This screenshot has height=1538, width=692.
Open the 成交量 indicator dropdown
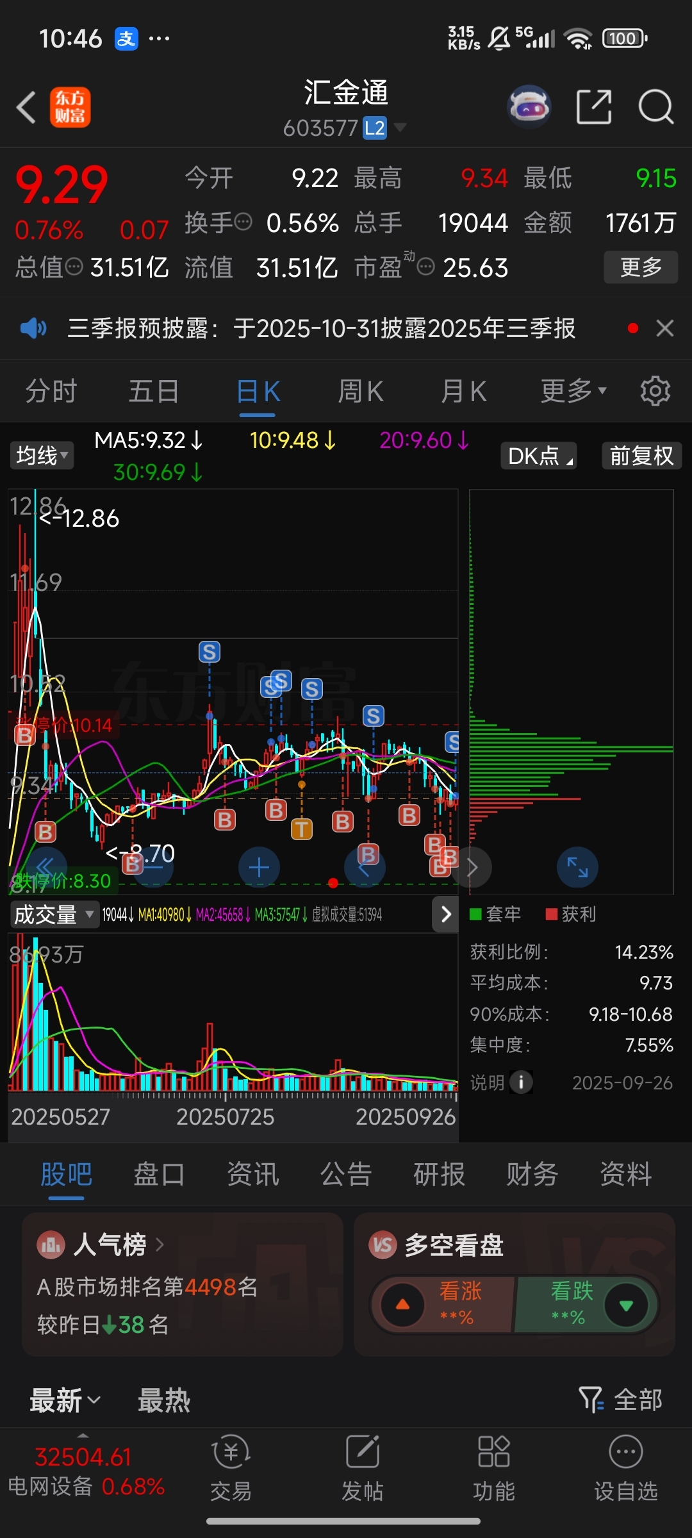coord(54,914)
